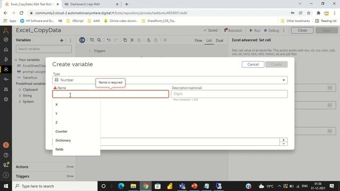Redo action in editor toolbar

116,40
